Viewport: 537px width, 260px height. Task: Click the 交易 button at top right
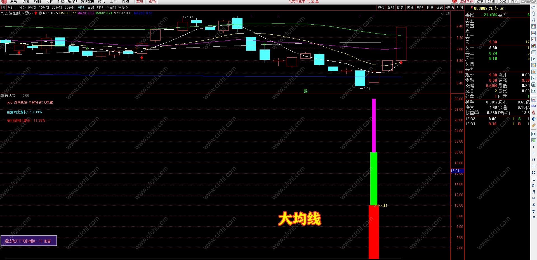[503, 1]
